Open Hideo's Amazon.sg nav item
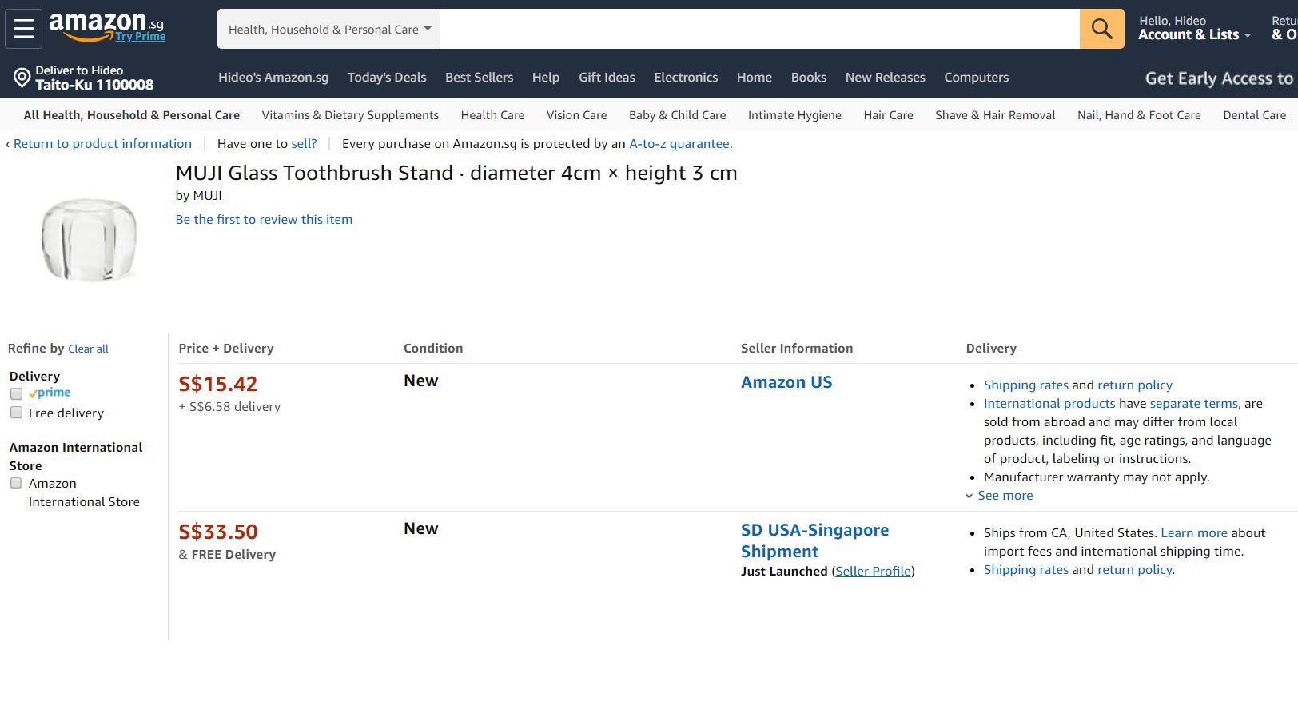Screen dimensions: 1298x702 click(x=273, y=78)
